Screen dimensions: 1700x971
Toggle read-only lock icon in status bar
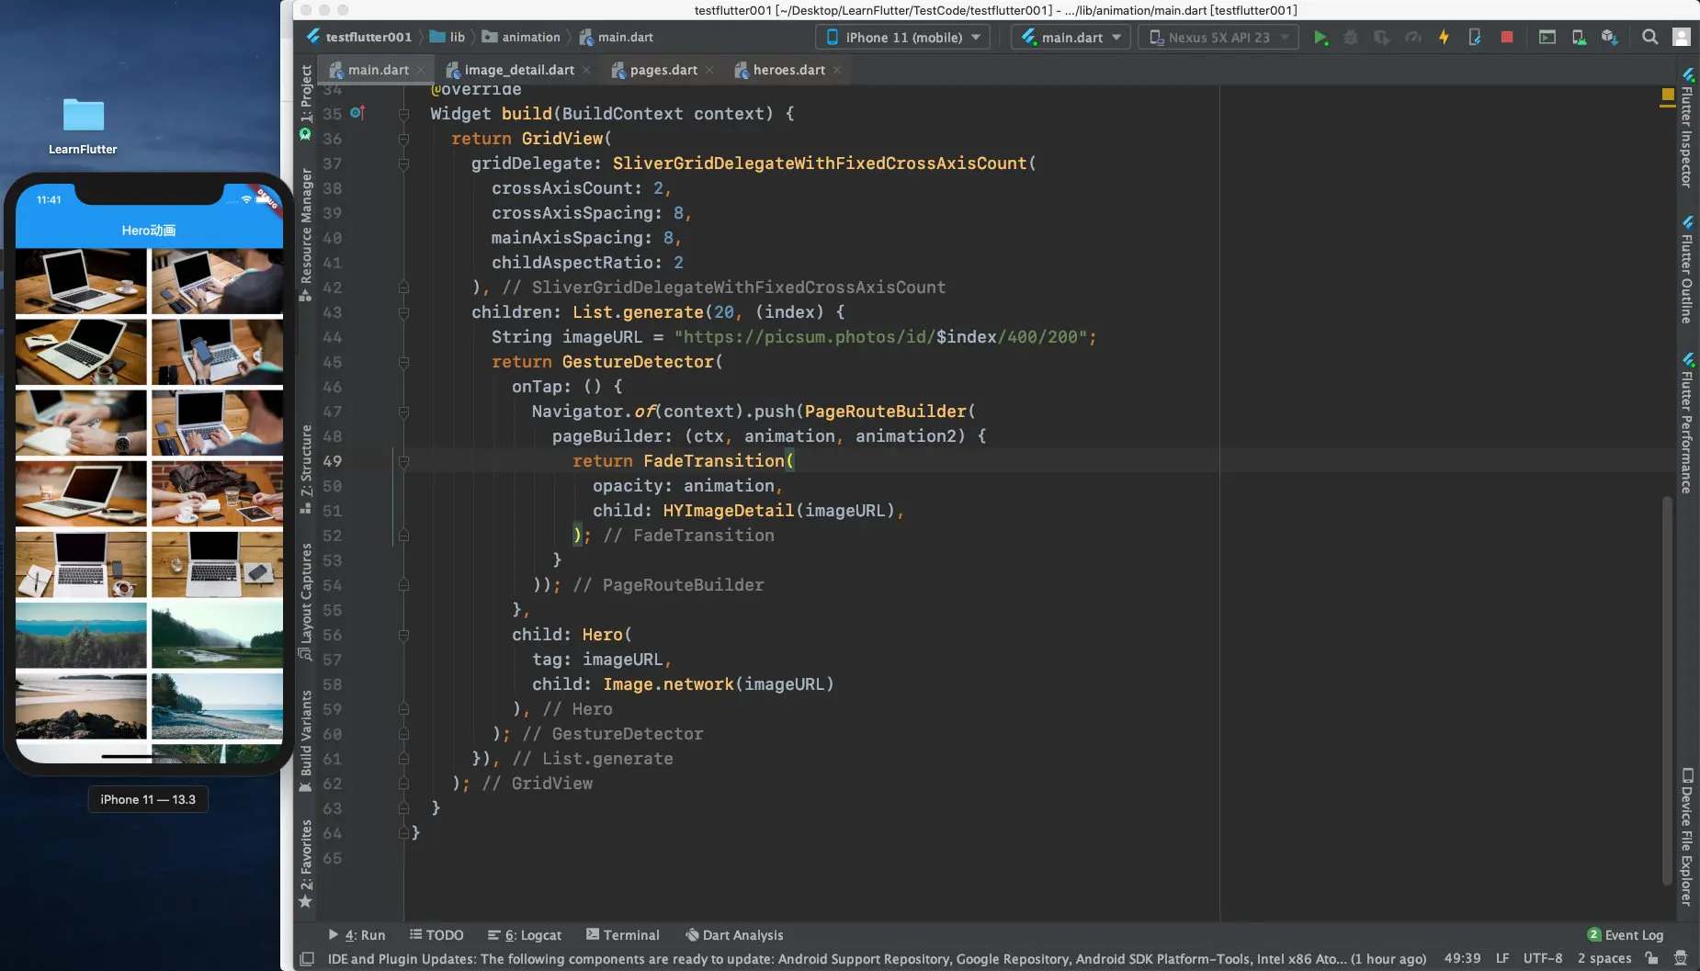[1652, 958]
